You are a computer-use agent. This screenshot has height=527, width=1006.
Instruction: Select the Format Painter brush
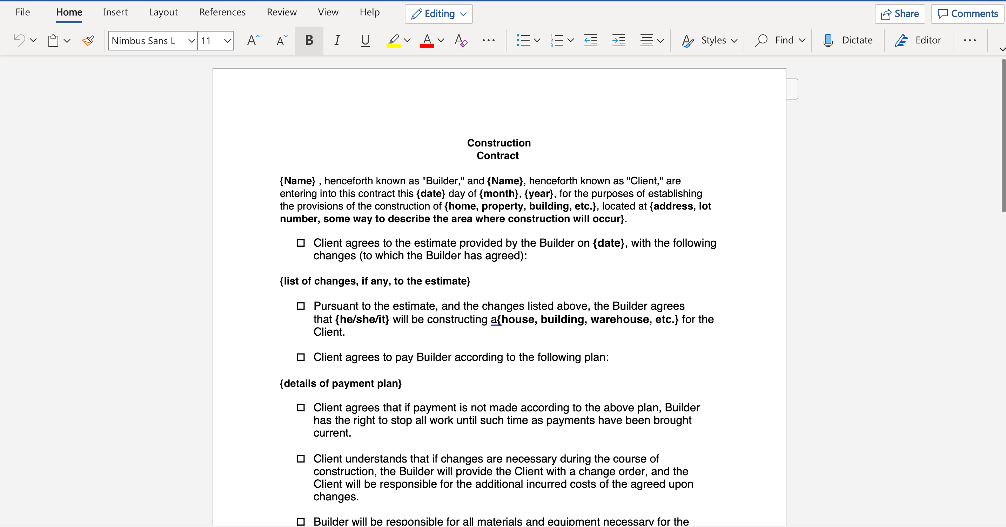point(88,40)
